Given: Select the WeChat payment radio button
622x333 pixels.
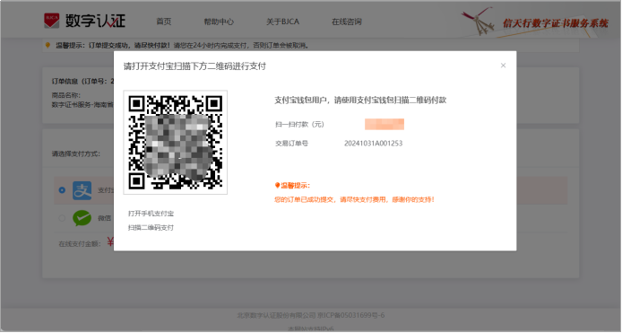Looking at the screenshot, I should [62, 218].
